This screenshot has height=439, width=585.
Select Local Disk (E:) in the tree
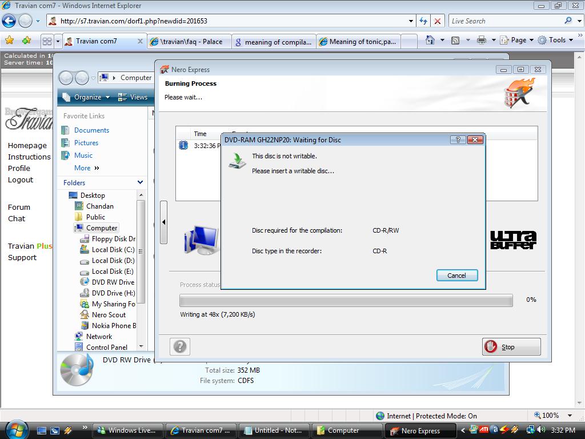coord(113,272)
